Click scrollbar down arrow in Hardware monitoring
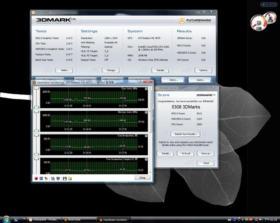This screenshot has width=280, height=223. (x=150, y=173)
